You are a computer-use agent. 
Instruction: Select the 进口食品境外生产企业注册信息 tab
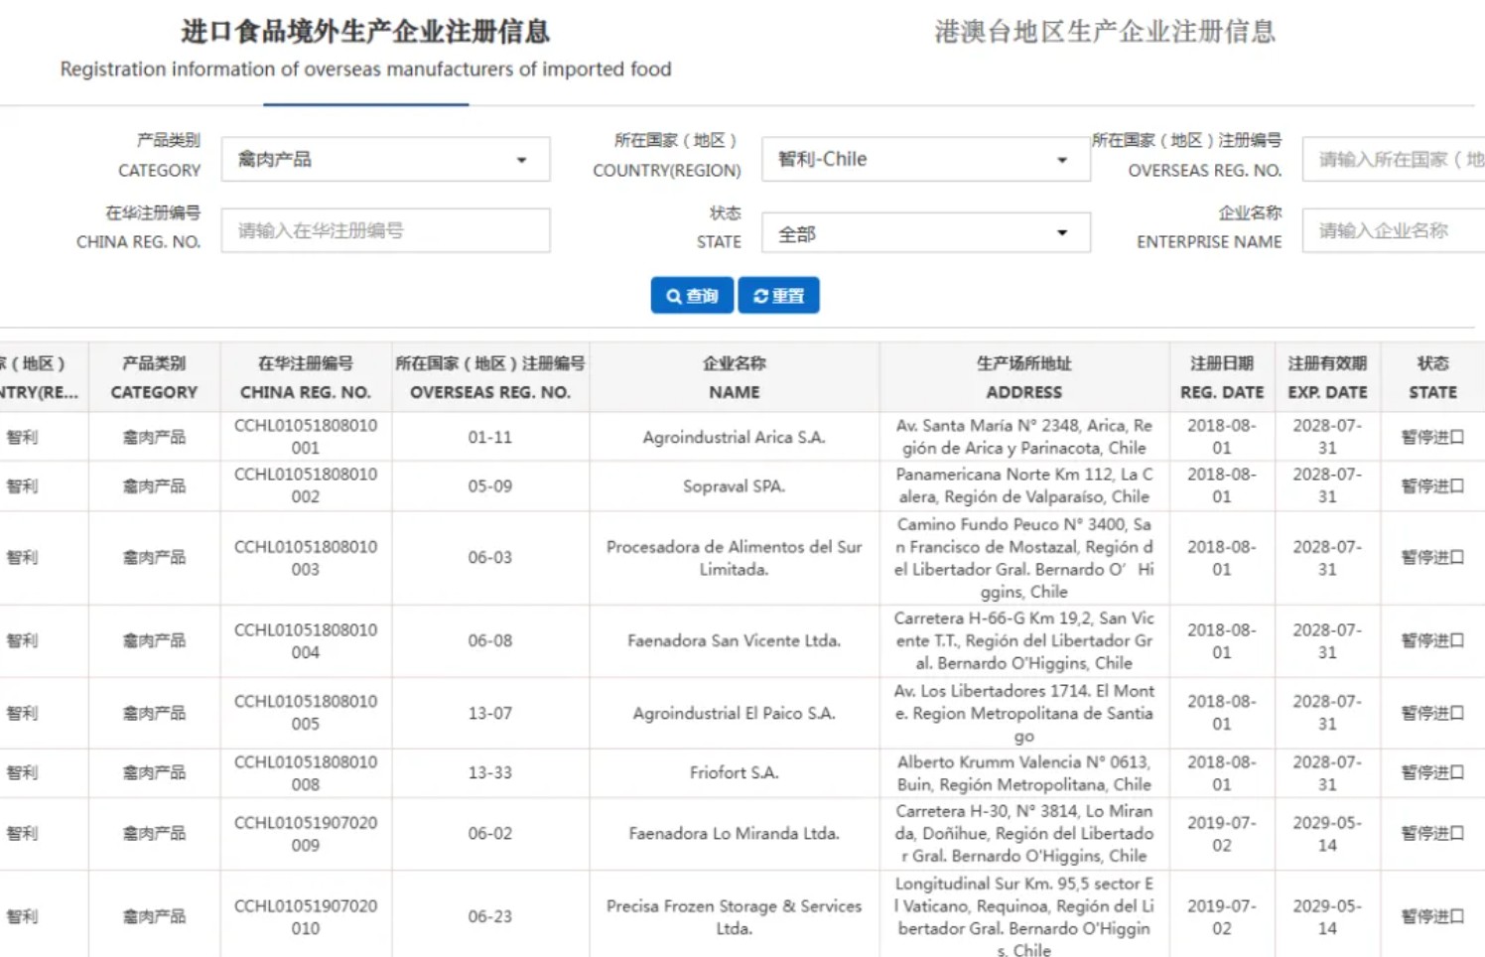pyautogui.click(x=365, y=33)
